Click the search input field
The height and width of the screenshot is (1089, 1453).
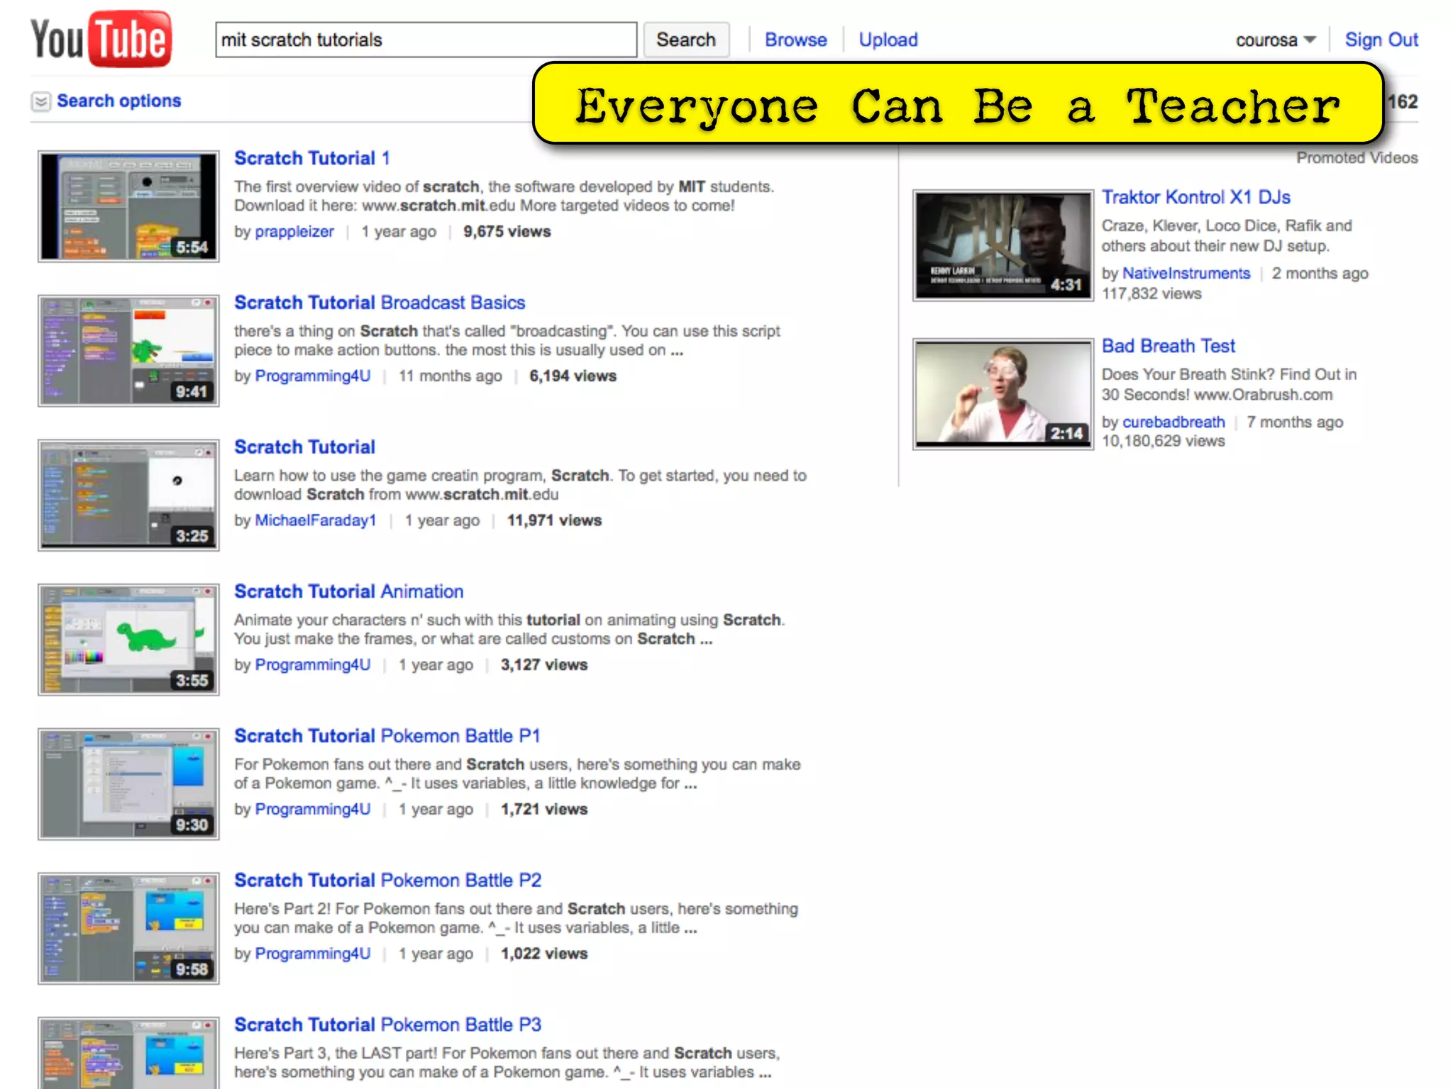[426, 40]
